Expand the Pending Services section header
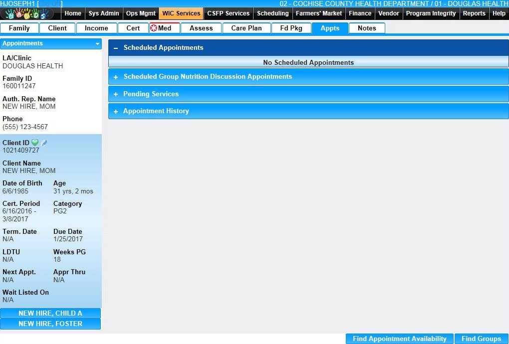Viewport: 509px width, 344px height. click(x=151, y=94)
